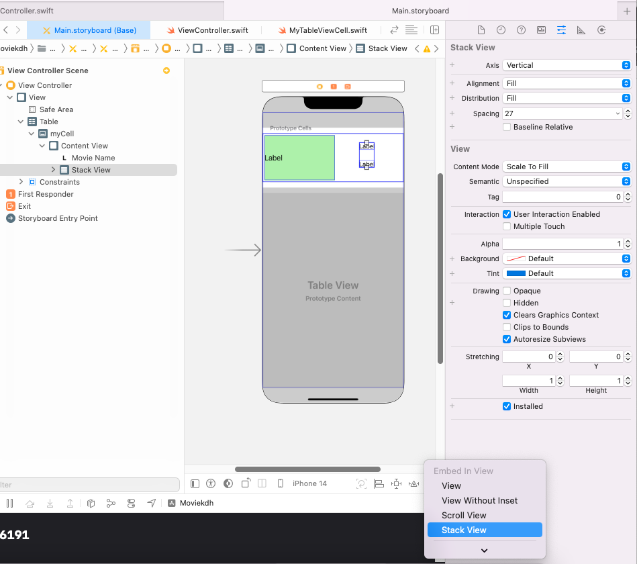
Task: Toggle Clears Graphics Context checkbox
Action: (507, 315)
